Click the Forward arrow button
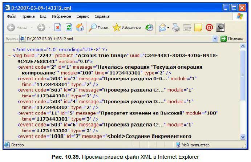 41,28
